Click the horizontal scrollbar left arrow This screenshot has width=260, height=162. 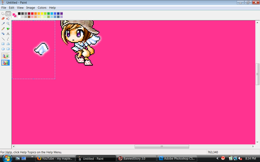click(14, 146)
